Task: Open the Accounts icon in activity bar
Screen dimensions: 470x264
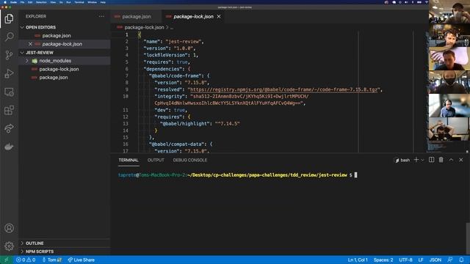Action: 9,228
